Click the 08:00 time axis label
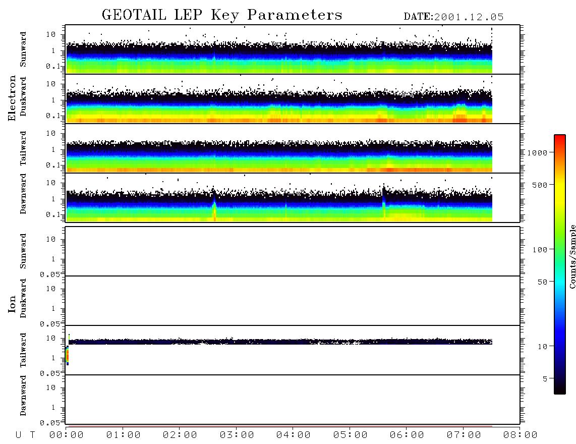The image size is (576, 444). click(x=521, y=435)
